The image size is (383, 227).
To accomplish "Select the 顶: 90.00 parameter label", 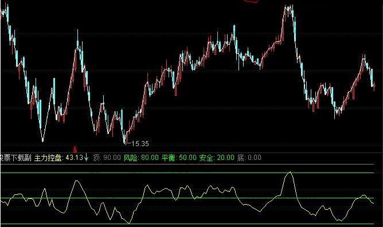I will click(107, 158).
